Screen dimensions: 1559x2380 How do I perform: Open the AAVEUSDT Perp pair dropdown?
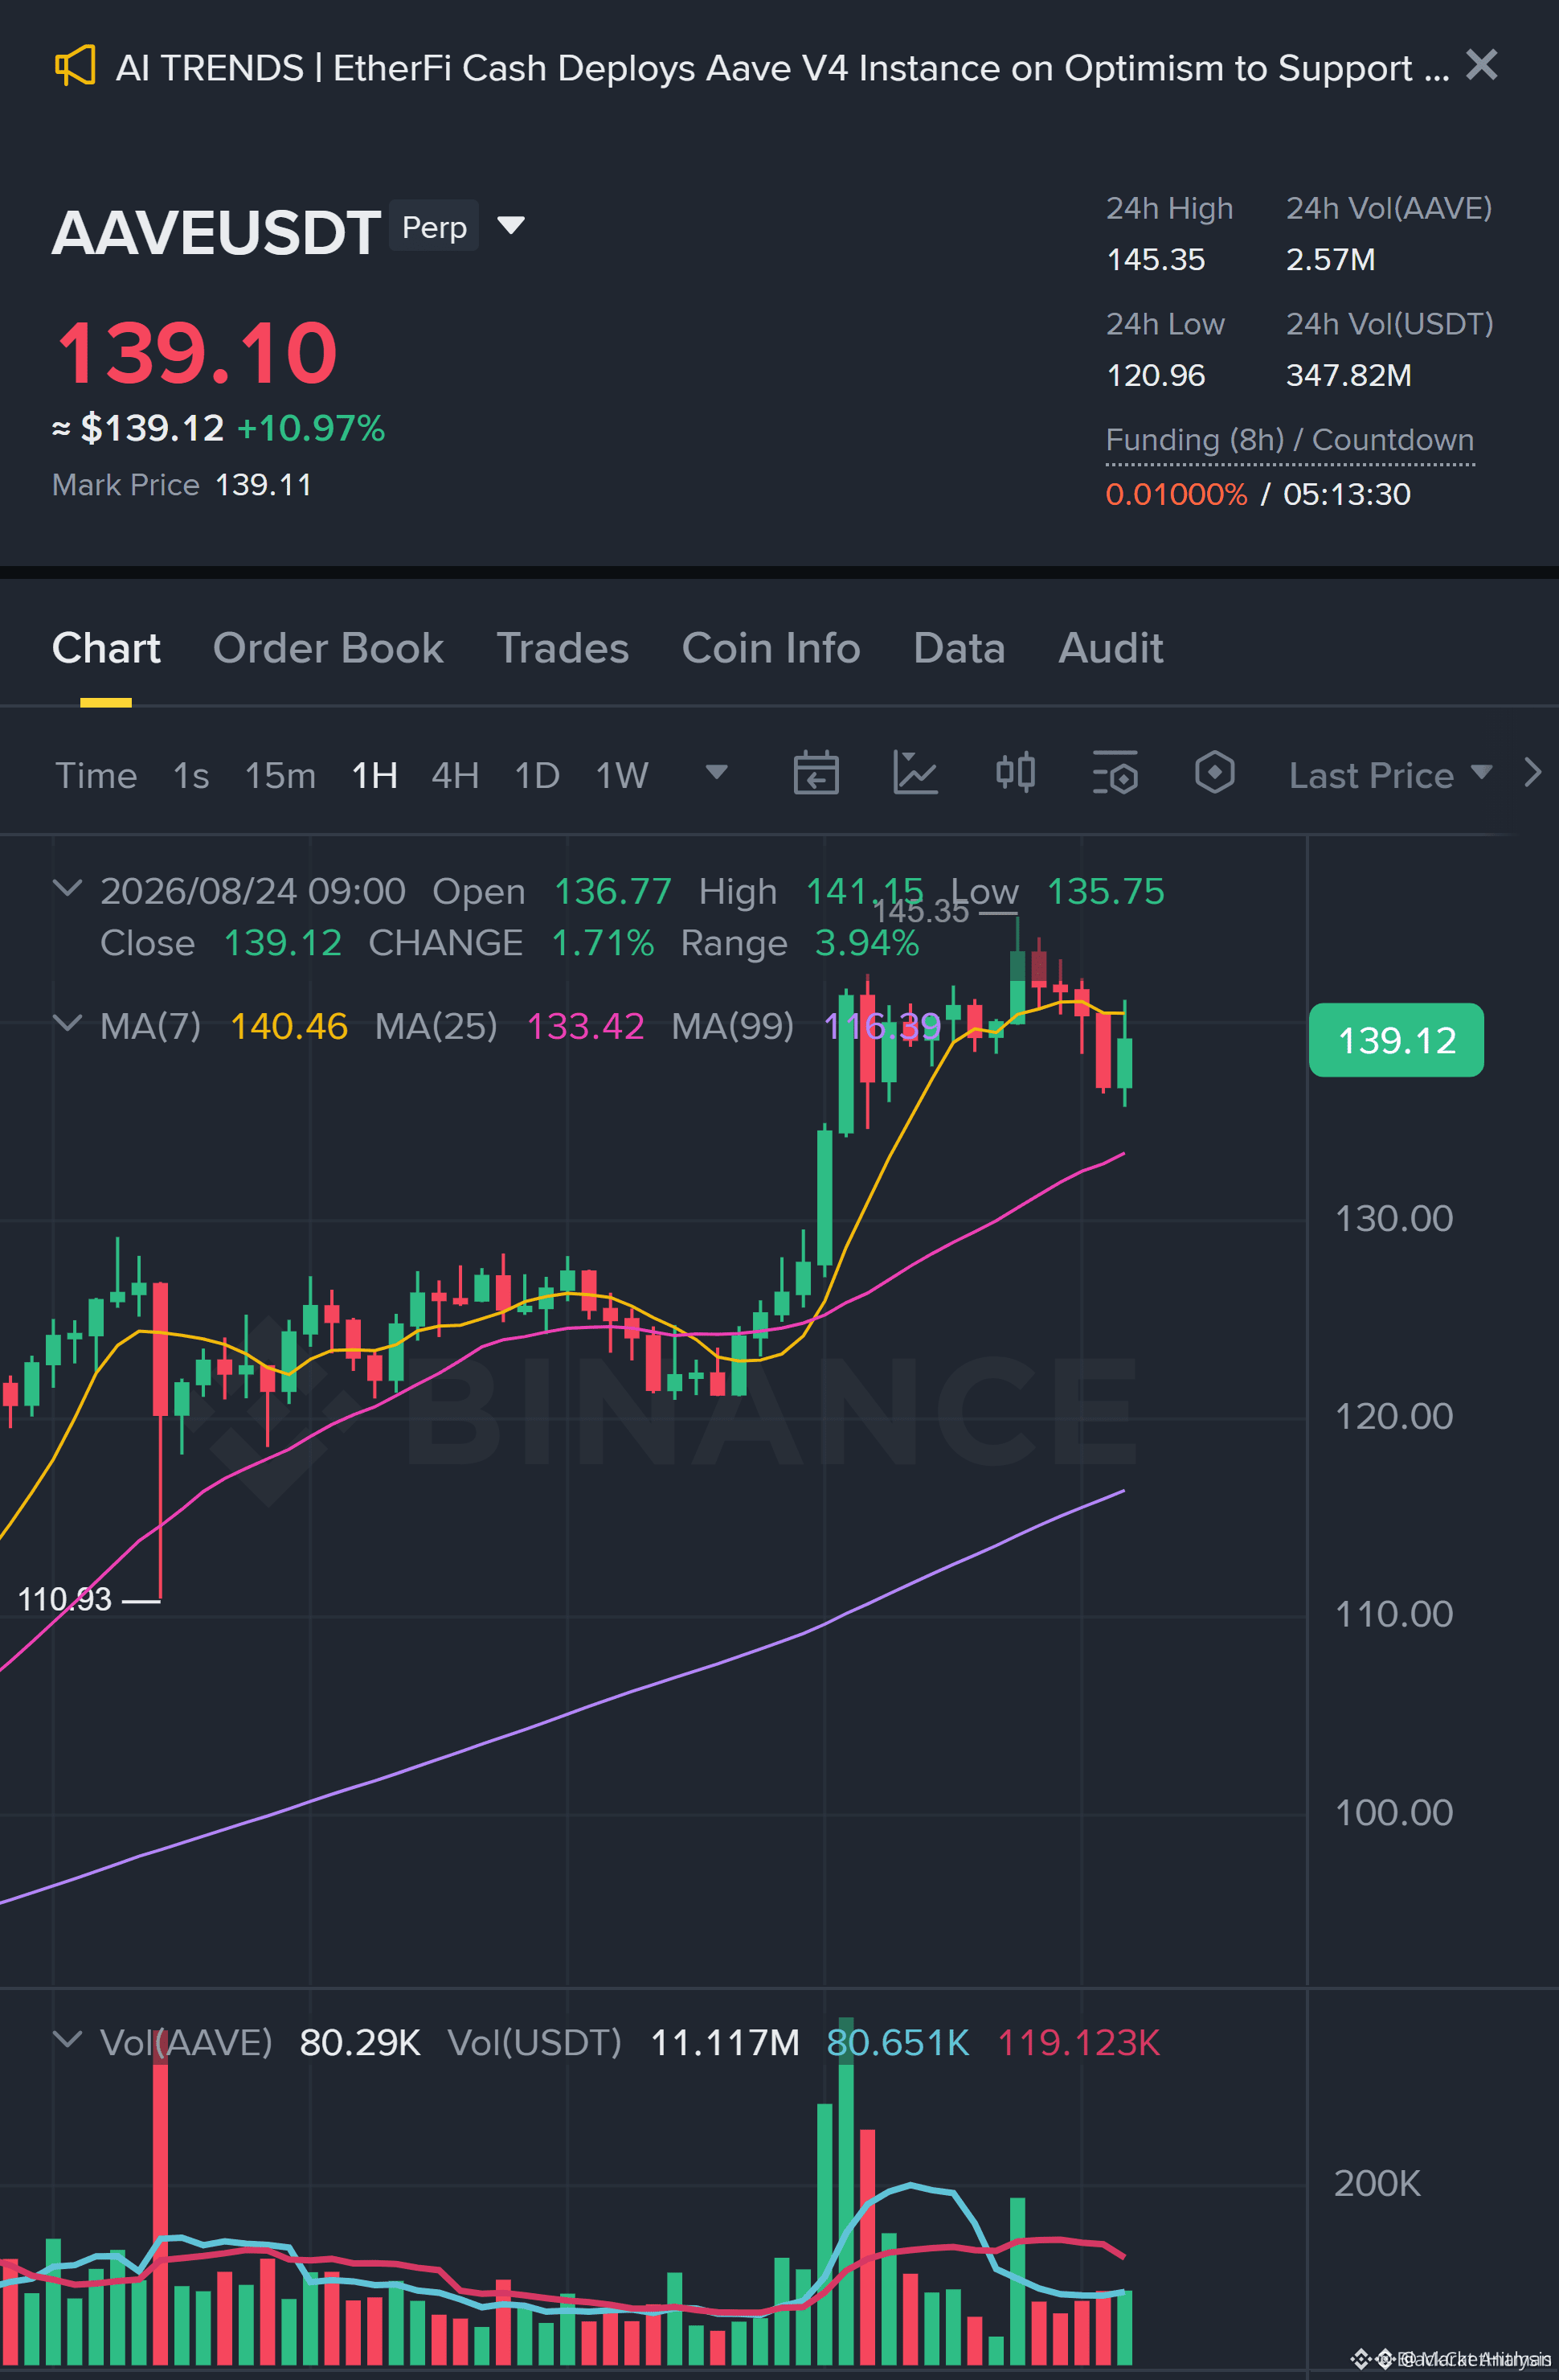pos(510,225)
